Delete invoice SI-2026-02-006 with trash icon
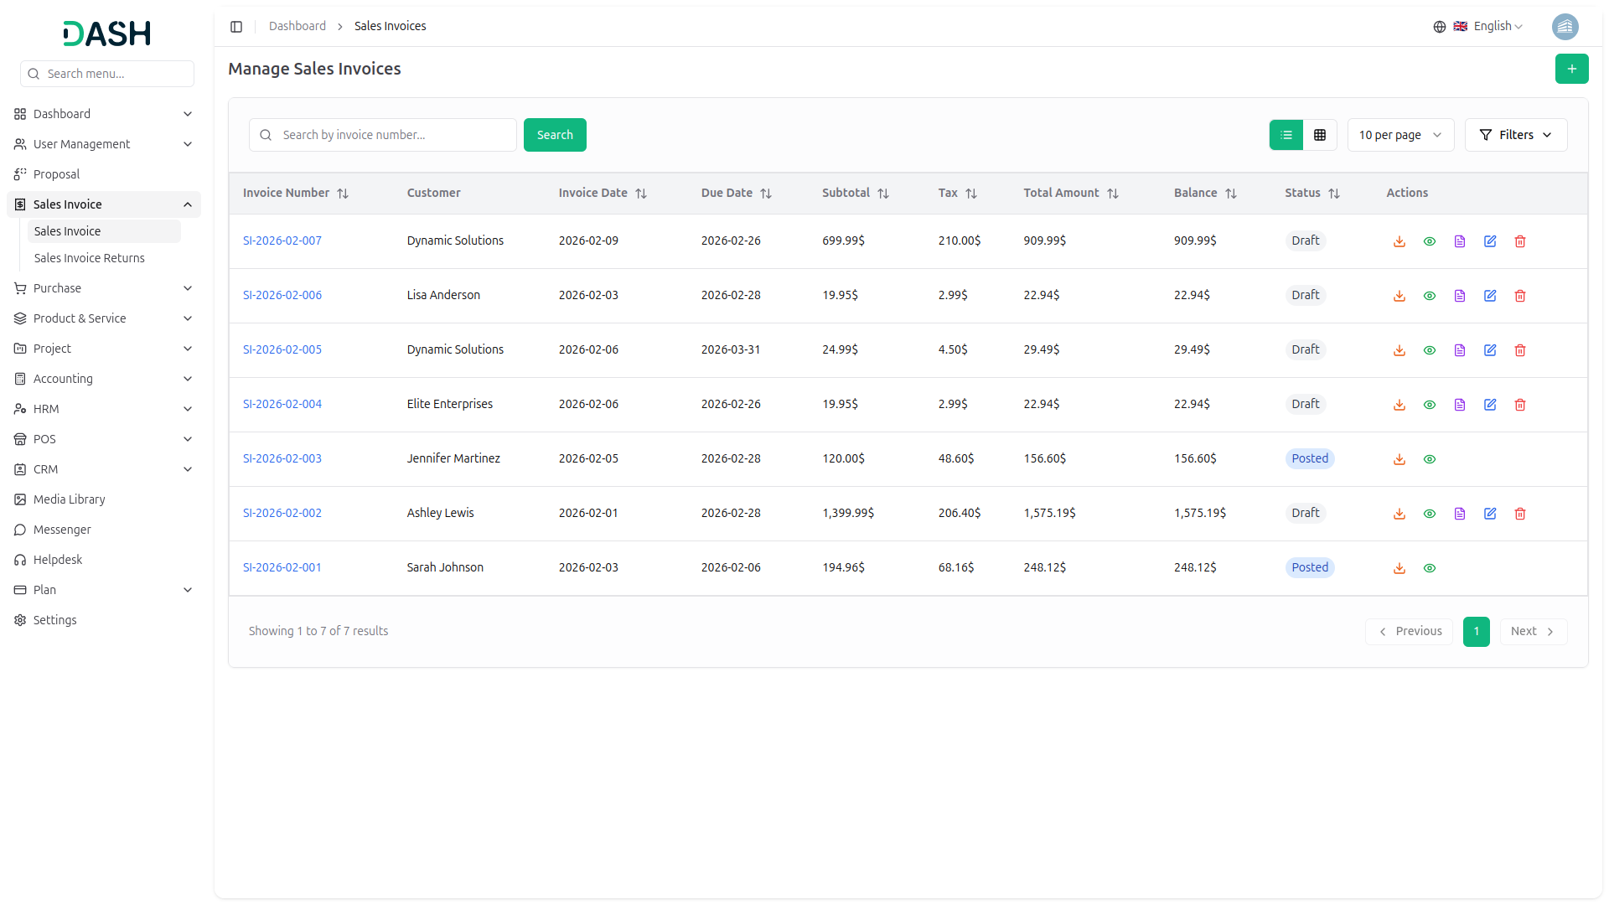Screen dimensions: 1609x905 click(1519, 296)
